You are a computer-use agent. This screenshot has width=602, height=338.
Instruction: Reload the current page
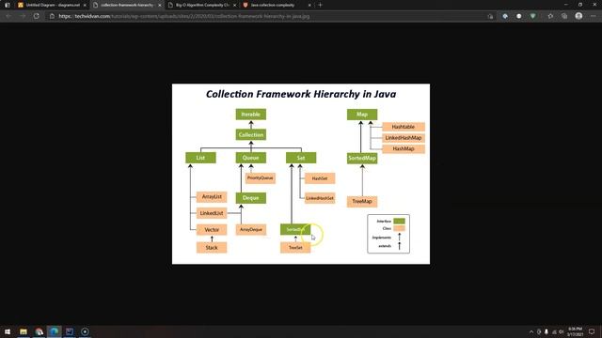[36, 16]
